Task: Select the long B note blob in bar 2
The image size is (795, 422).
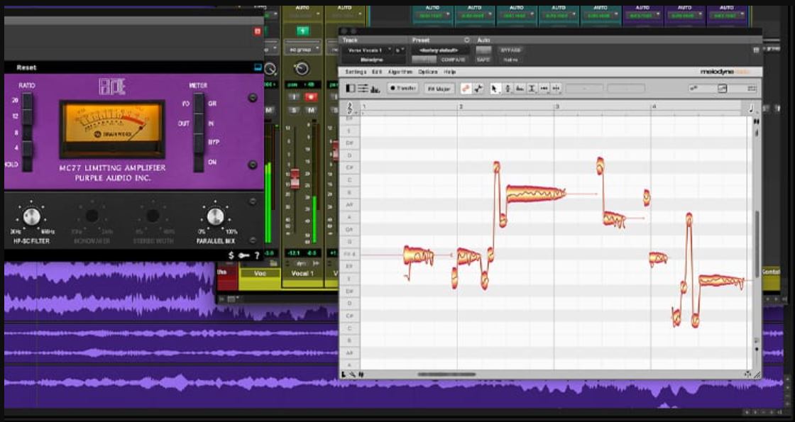Action: tap(536, 194)
